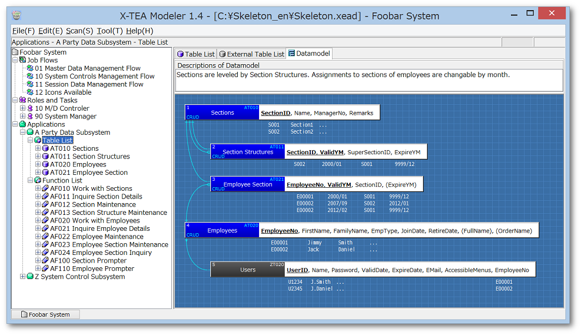Open the Edit(E) menu
Screen dimensions: 581x335
click(50, 31)
